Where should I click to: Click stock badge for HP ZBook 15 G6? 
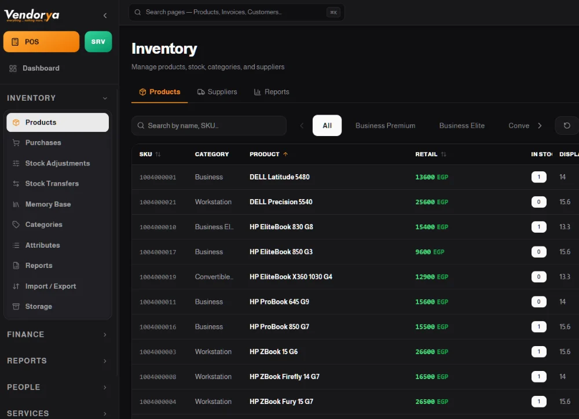point(538,352)
